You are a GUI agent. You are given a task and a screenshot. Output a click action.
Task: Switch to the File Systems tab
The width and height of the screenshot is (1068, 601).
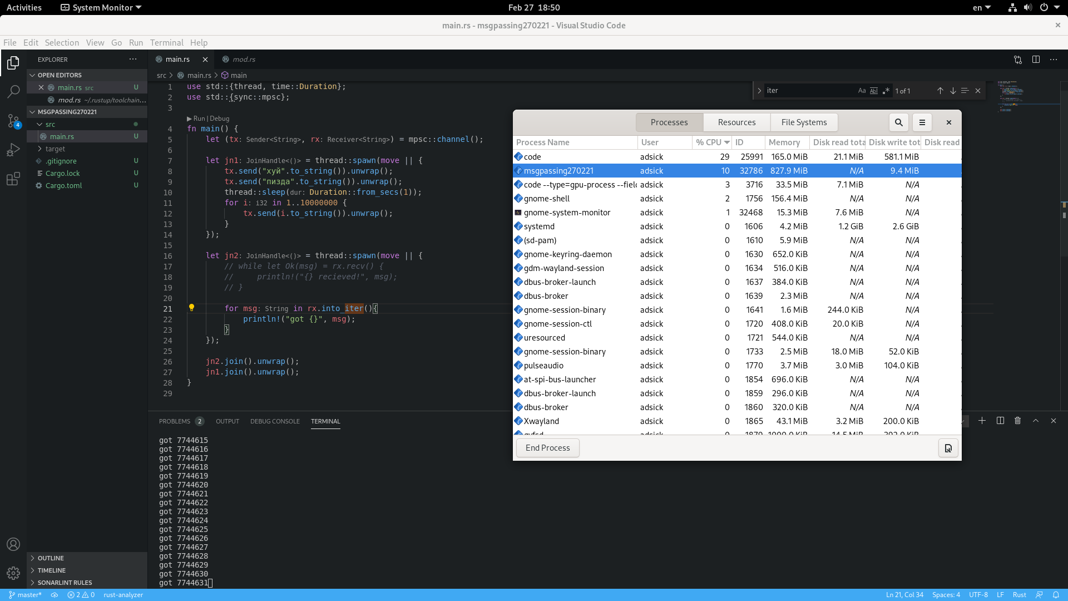click(804, 122)
